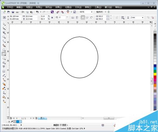The height and width of the screenshot is (132, 158).
Task: Select the Shape edit tool
Action: click(x=4, y=29)
